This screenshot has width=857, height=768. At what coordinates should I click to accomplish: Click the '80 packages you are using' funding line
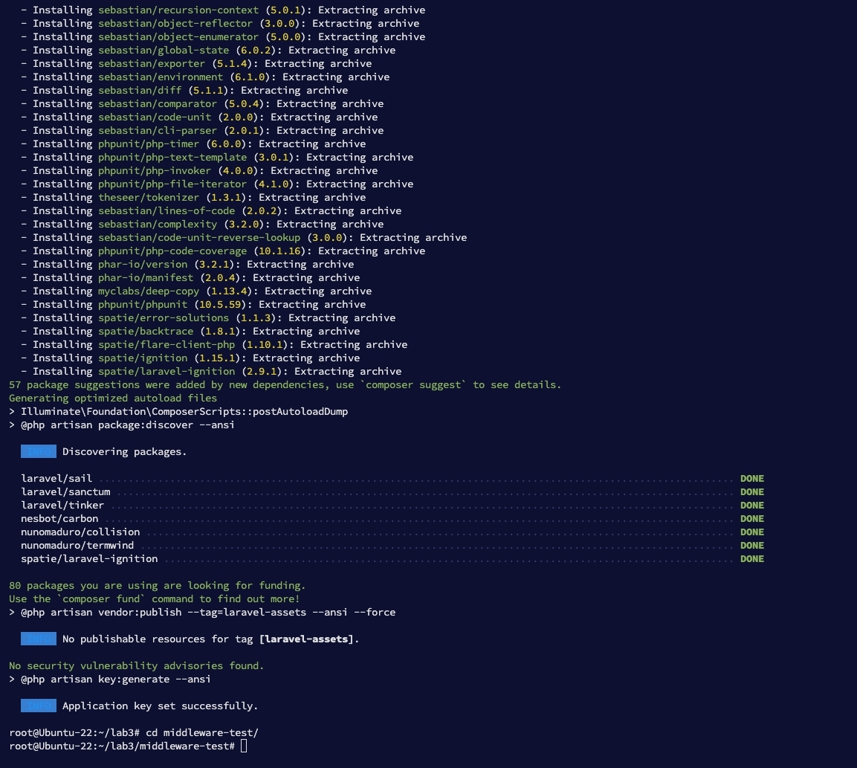(x=158, y=585)
